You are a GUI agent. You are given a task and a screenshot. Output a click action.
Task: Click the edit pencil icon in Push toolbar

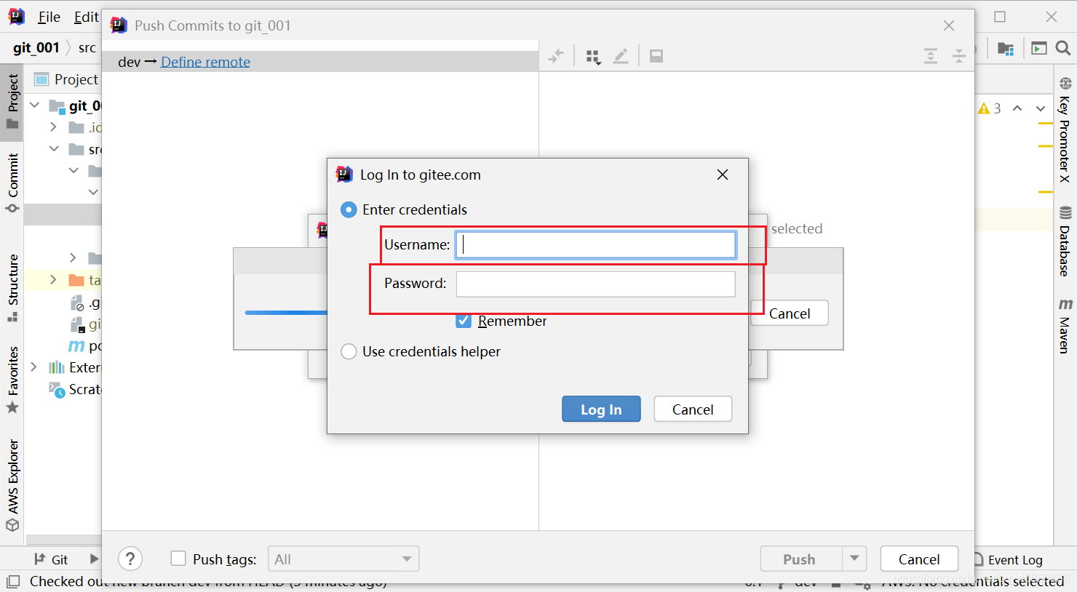(x=621, y=56)
